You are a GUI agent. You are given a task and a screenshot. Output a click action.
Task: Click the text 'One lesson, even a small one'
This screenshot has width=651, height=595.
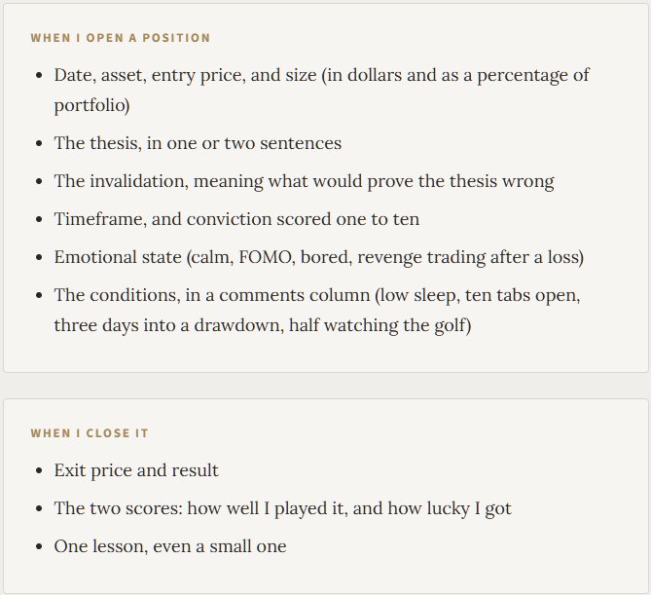click(170, 546)
